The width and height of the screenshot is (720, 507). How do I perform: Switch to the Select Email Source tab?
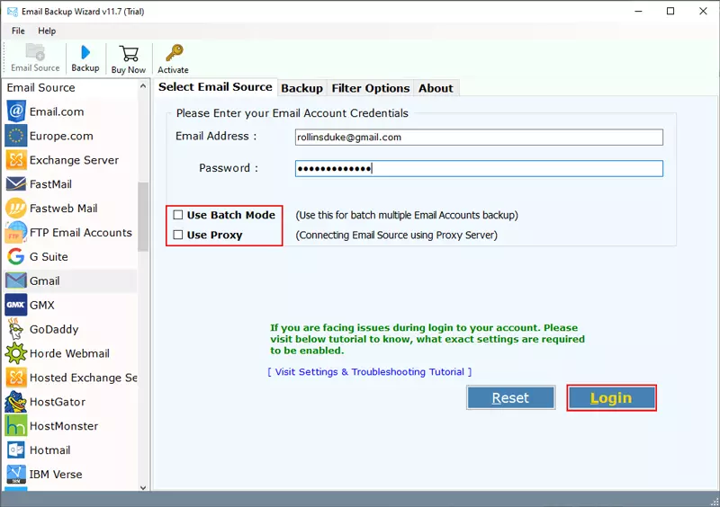click(215, 87)
